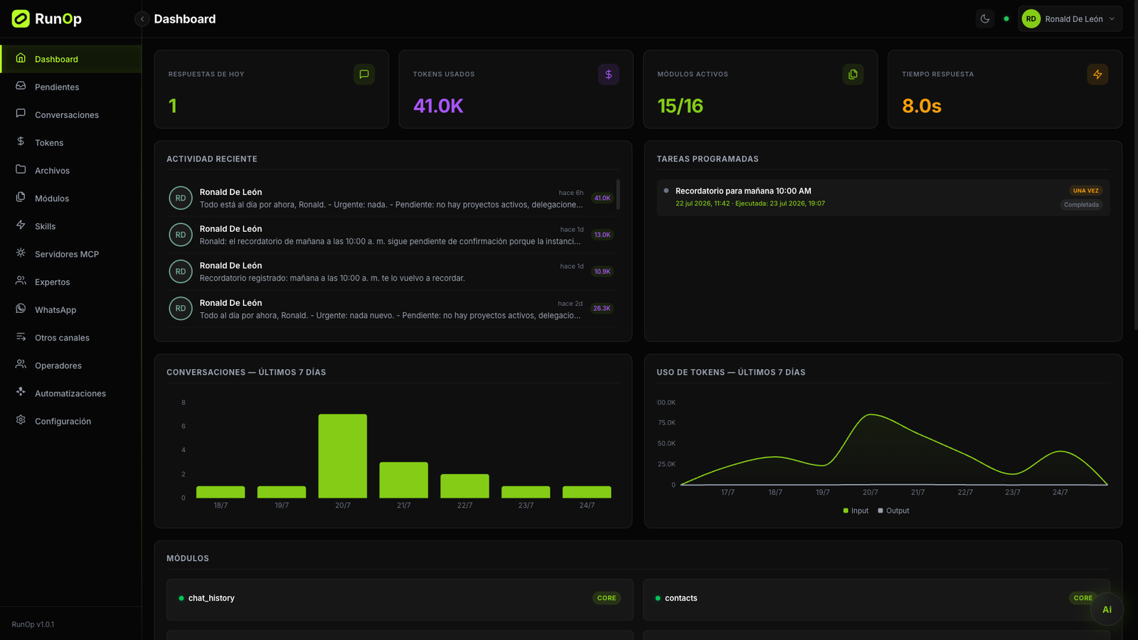The height and width of the screenshot is (640, 1138).
Task: Click the Configuración gear icon
Action: (21, 420)
